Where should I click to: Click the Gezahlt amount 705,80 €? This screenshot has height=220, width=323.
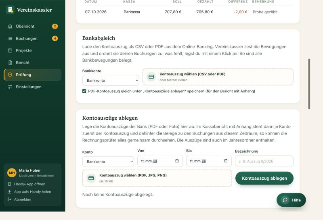(x=205, y=12)
